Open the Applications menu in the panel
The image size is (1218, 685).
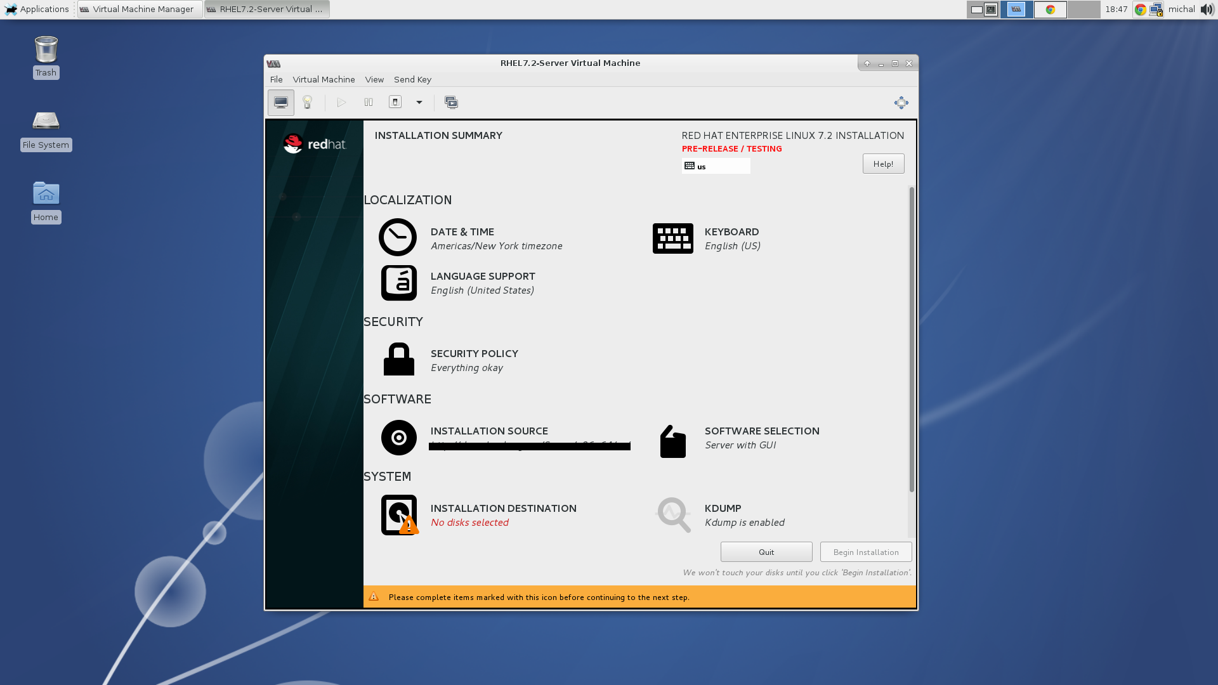(x=37, y=9)
